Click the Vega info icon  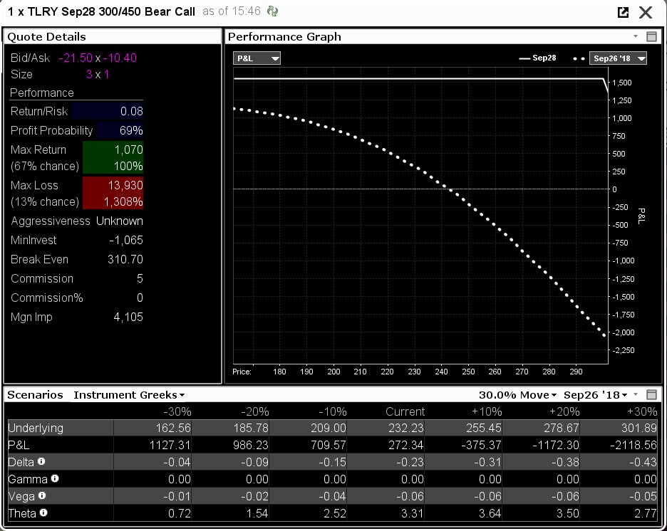tap(41, 495)
